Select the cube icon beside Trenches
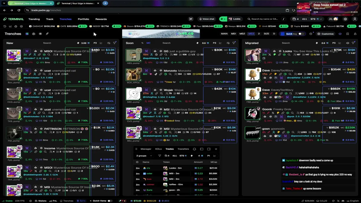This screenshot has height=203, width=361. 34,34
